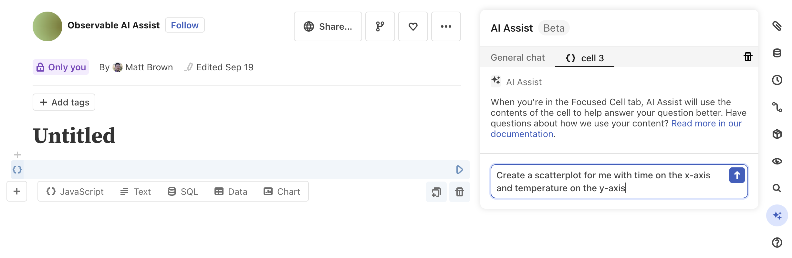This screenshot has height=258, width=792.
Task: Click the cell's curly braces icon
Action: pyautogui.click(x=17, y=170)
